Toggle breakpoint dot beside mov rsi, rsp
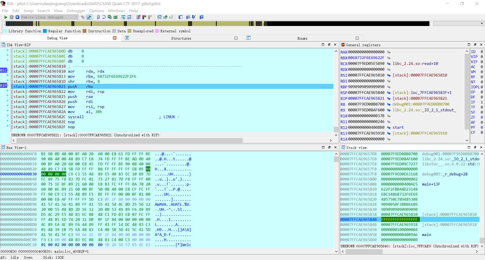This screenshot has height=260, width=485. point(8,106)
